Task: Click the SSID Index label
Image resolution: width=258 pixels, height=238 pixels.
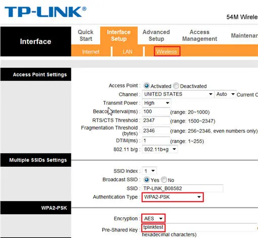Action: click(125, 171)
